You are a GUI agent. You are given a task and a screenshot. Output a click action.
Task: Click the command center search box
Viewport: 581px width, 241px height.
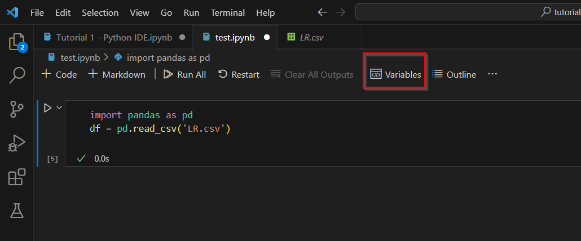(x=468, y=12)
